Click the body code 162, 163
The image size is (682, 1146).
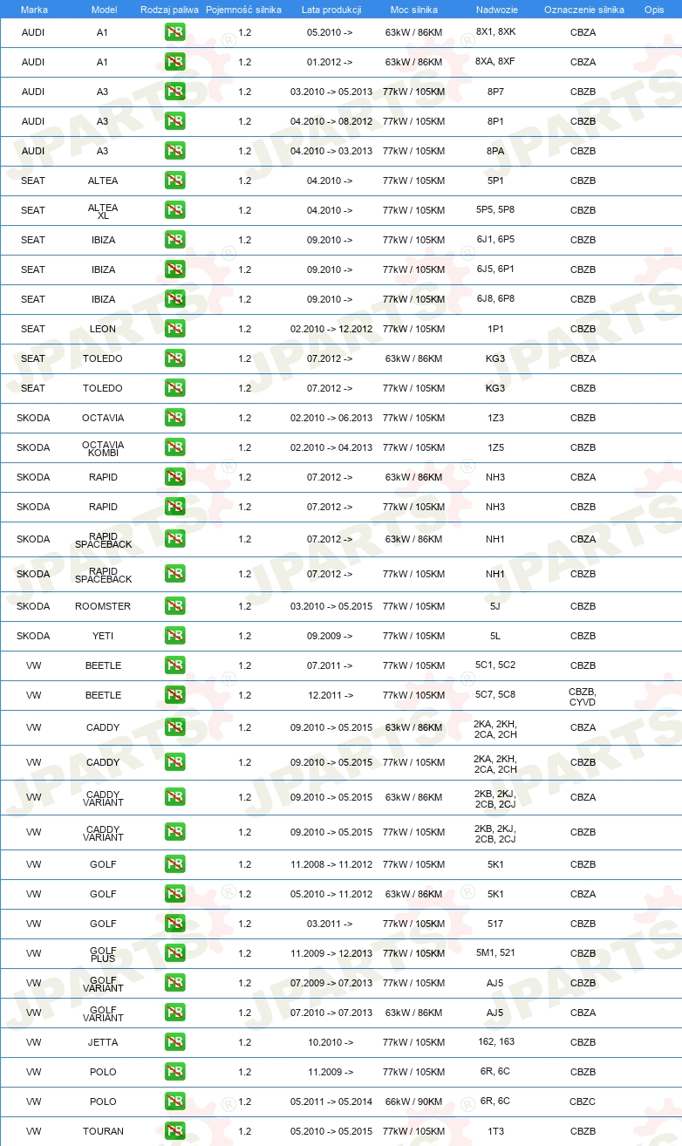(x=495, y=1042)
